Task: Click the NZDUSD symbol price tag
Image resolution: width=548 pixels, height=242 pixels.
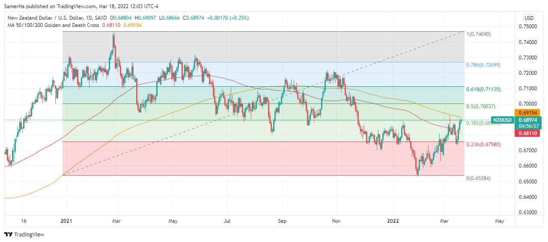Action: click(x=502, y=120)
